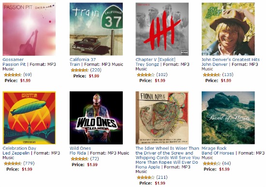Select the Chapter V album cover image
This screenshot has height=187, width=266.
click(162, 29)
